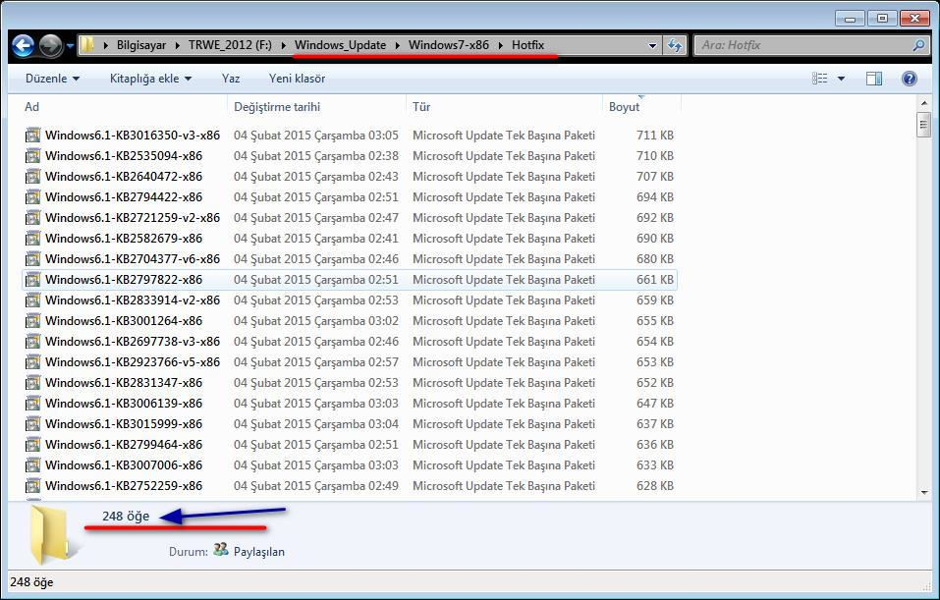Click the Forward navigation arrow
The width and height of the screenshot is (940, 600).
(x=50, y=45)
